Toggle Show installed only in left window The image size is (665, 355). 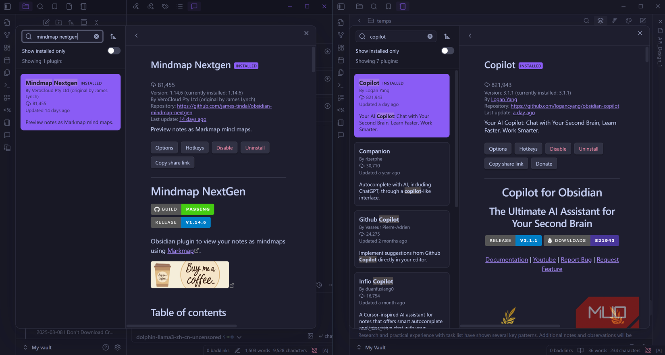114,51
